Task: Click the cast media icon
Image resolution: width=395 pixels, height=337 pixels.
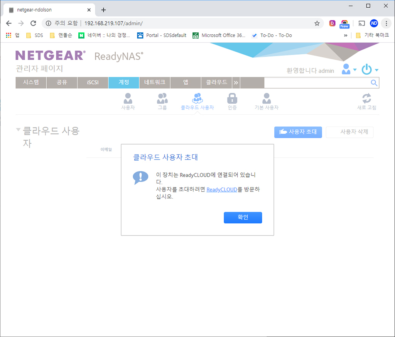Action: (x=362, y=23)
